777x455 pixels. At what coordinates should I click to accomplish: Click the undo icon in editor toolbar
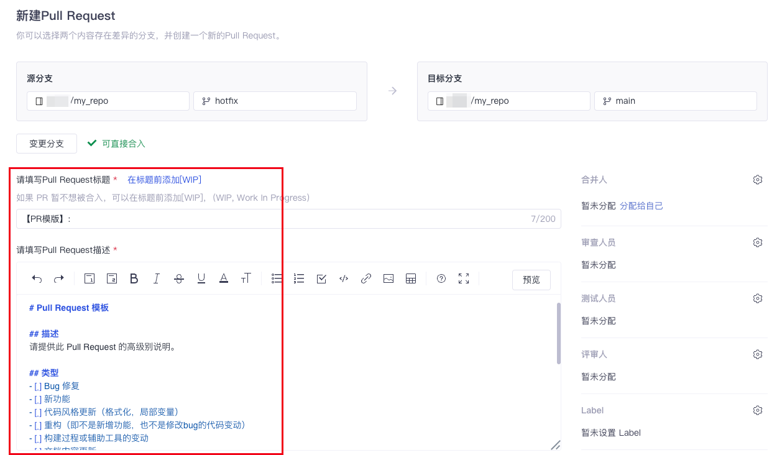pyautogui.click(x=37, y=279)
